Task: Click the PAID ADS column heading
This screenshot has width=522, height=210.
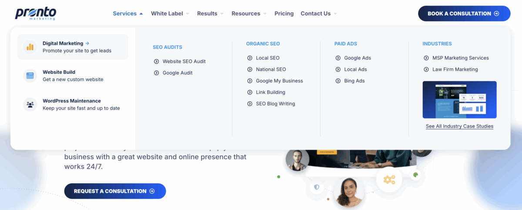Action: pos(345,44)
